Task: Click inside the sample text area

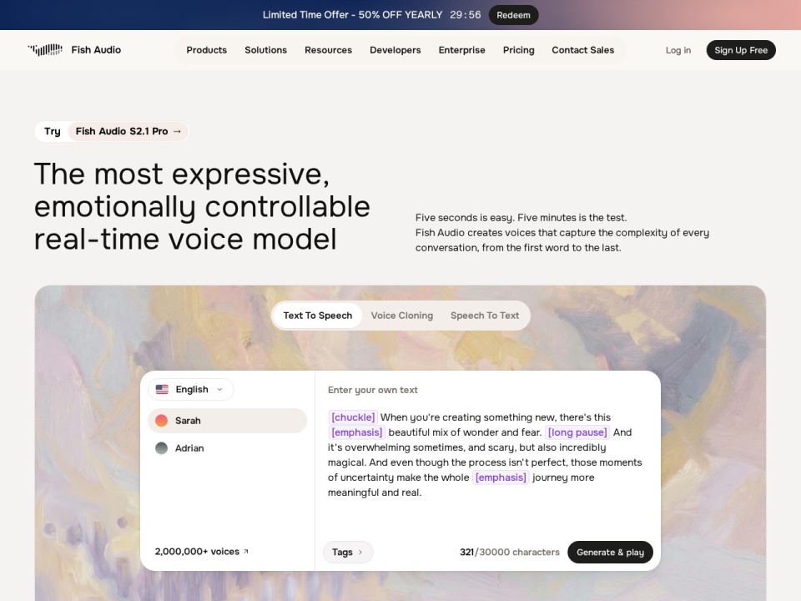Action: point(485,455)
